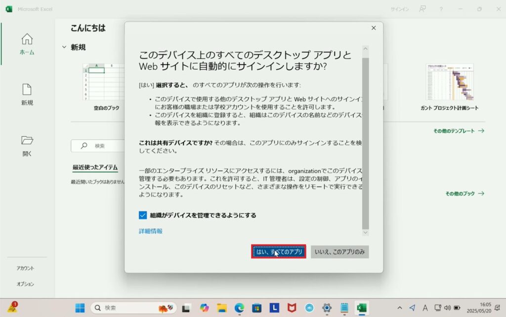Open the volume speaker icon in system tray

tap(447, 308)
